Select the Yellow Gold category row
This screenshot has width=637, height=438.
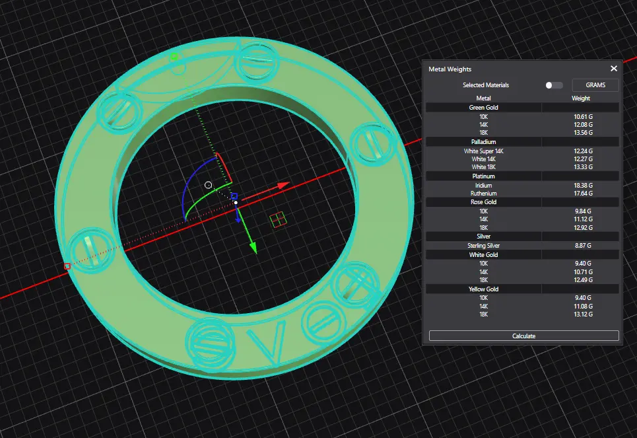click(522, 289)
